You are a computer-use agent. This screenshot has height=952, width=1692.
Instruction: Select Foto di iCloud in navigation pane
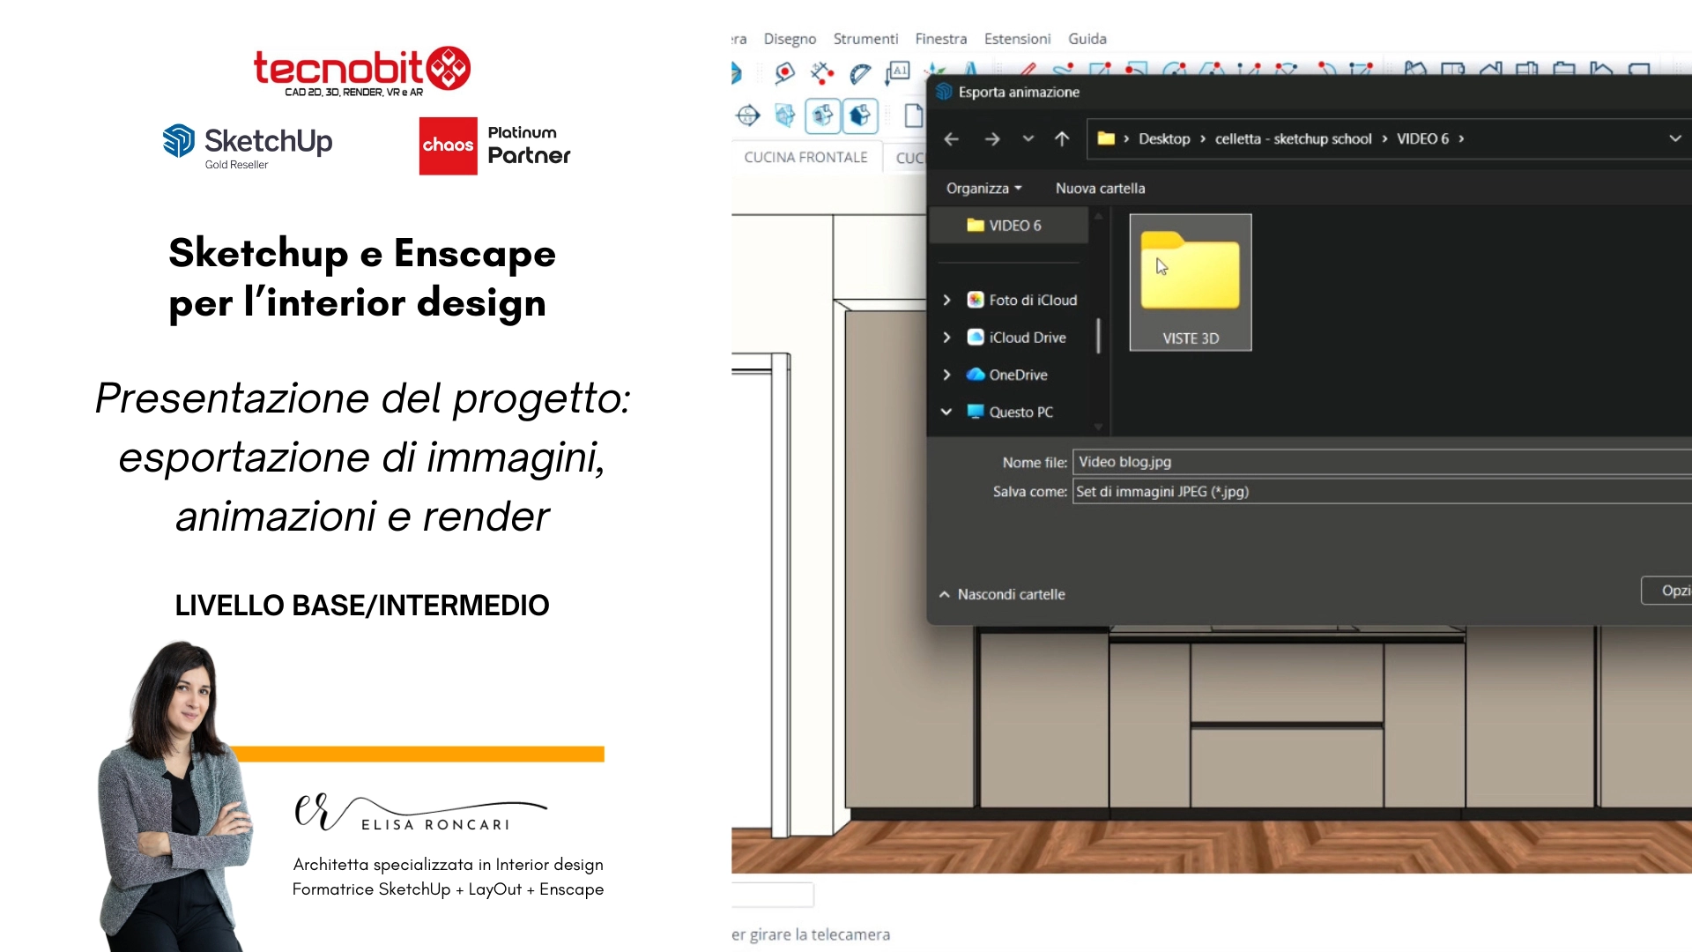coord(1022,300)
